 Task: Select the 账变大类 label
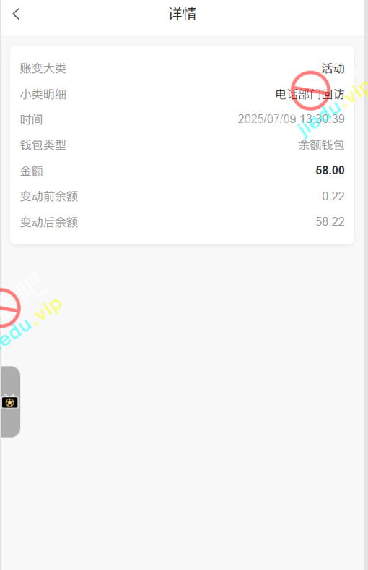43,68
